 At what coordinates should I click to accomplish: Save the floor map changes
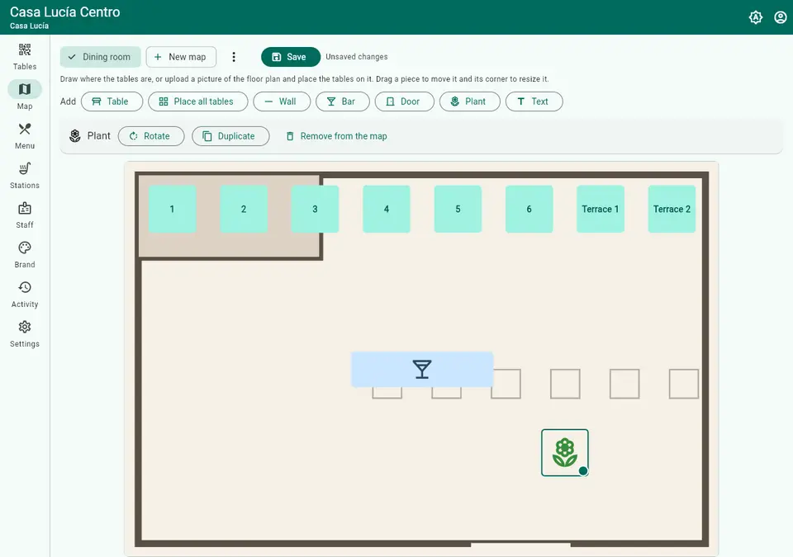290,57
